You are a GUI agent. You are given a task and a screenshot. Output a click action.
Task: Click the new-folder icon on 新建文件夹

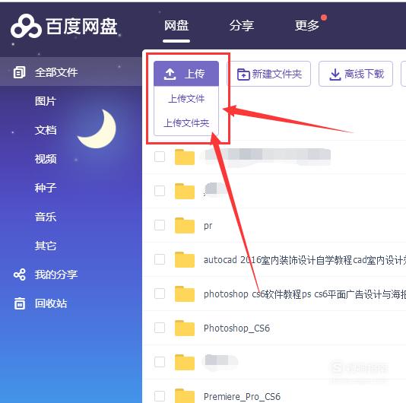(243, 75)
